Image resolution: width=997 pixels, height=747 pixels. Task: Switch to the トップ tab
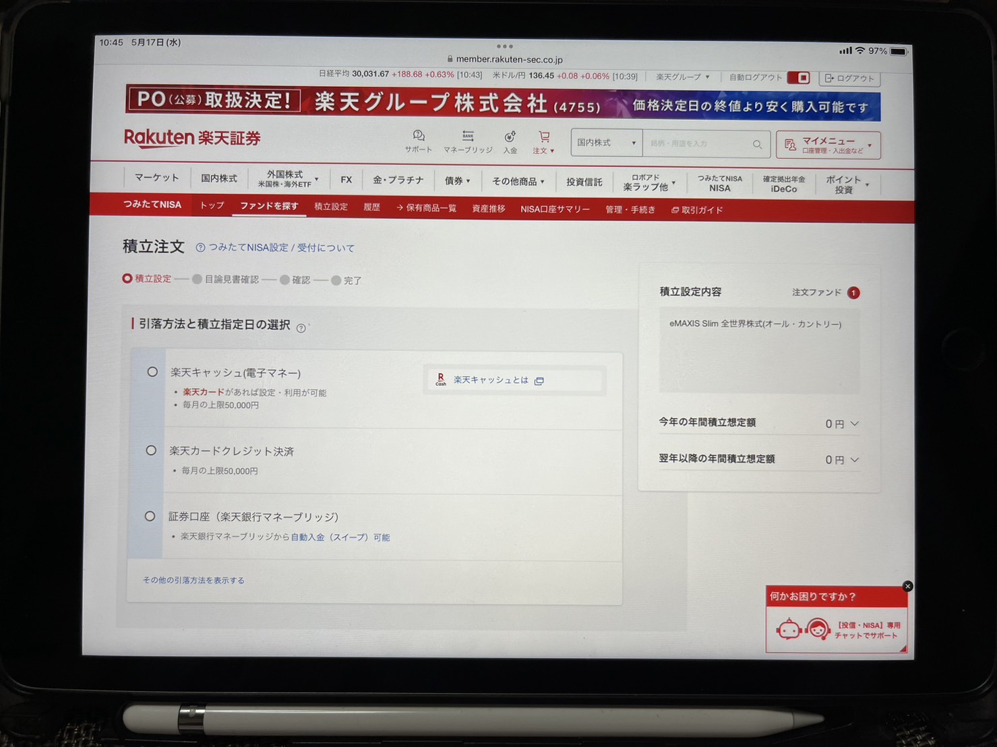[x=212, y=205]
